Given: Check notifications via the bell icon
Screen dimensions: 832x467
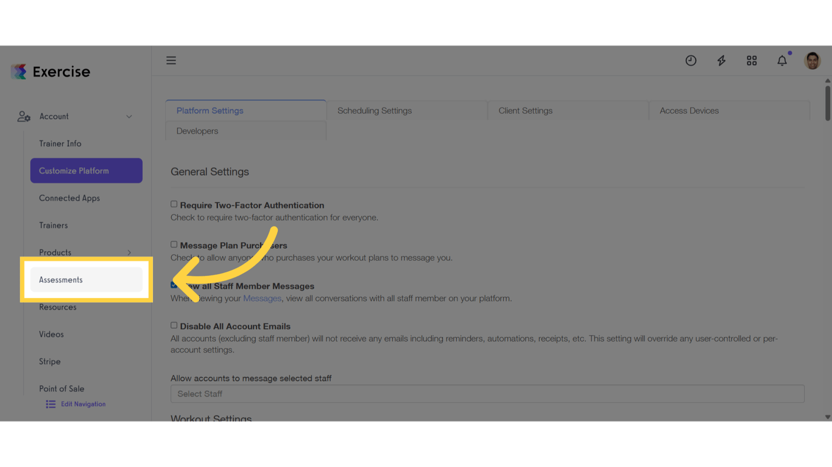Looking at the screenshot, I should coord(782,60).
